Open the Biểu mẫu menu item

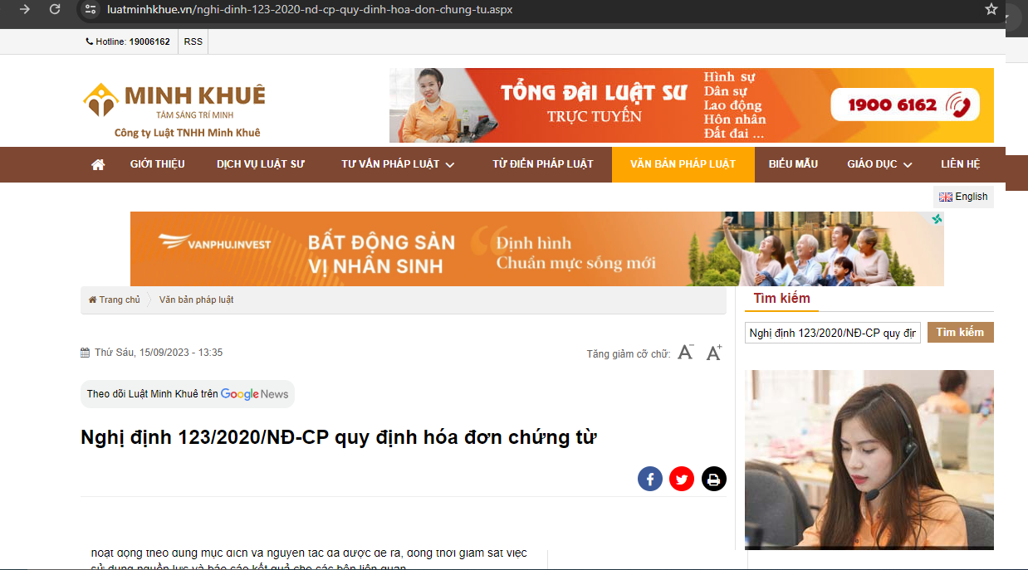click(793, 164)
